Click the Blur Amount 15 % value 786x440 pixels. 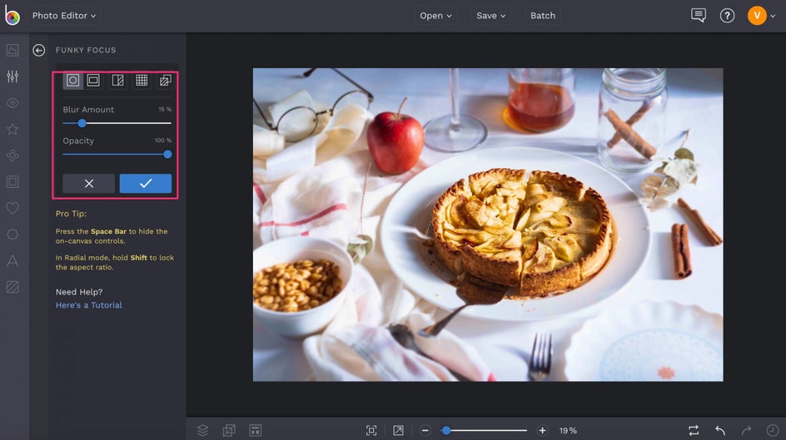pyautogui.click(x=165, y=109)
